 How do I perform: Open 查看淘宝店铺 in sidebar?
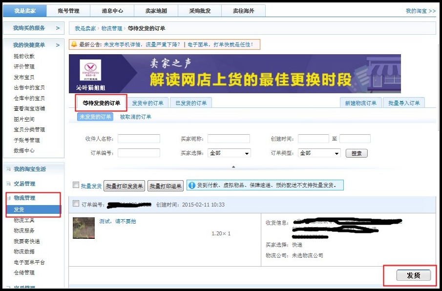[x=29, y=108]
